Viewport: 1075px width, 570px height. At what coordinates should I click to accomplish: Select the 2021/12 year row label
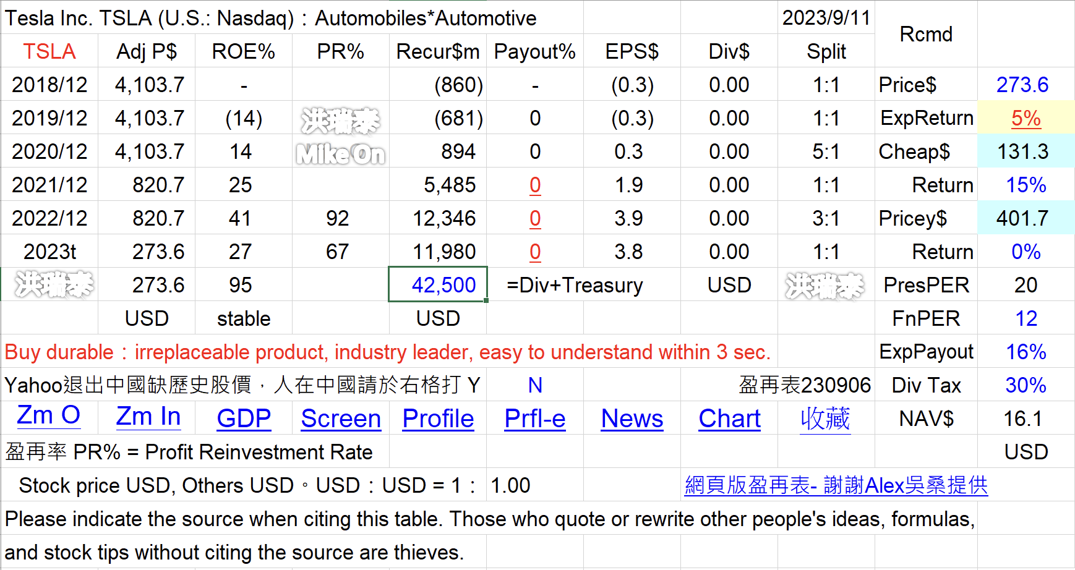tap(49, 185)
